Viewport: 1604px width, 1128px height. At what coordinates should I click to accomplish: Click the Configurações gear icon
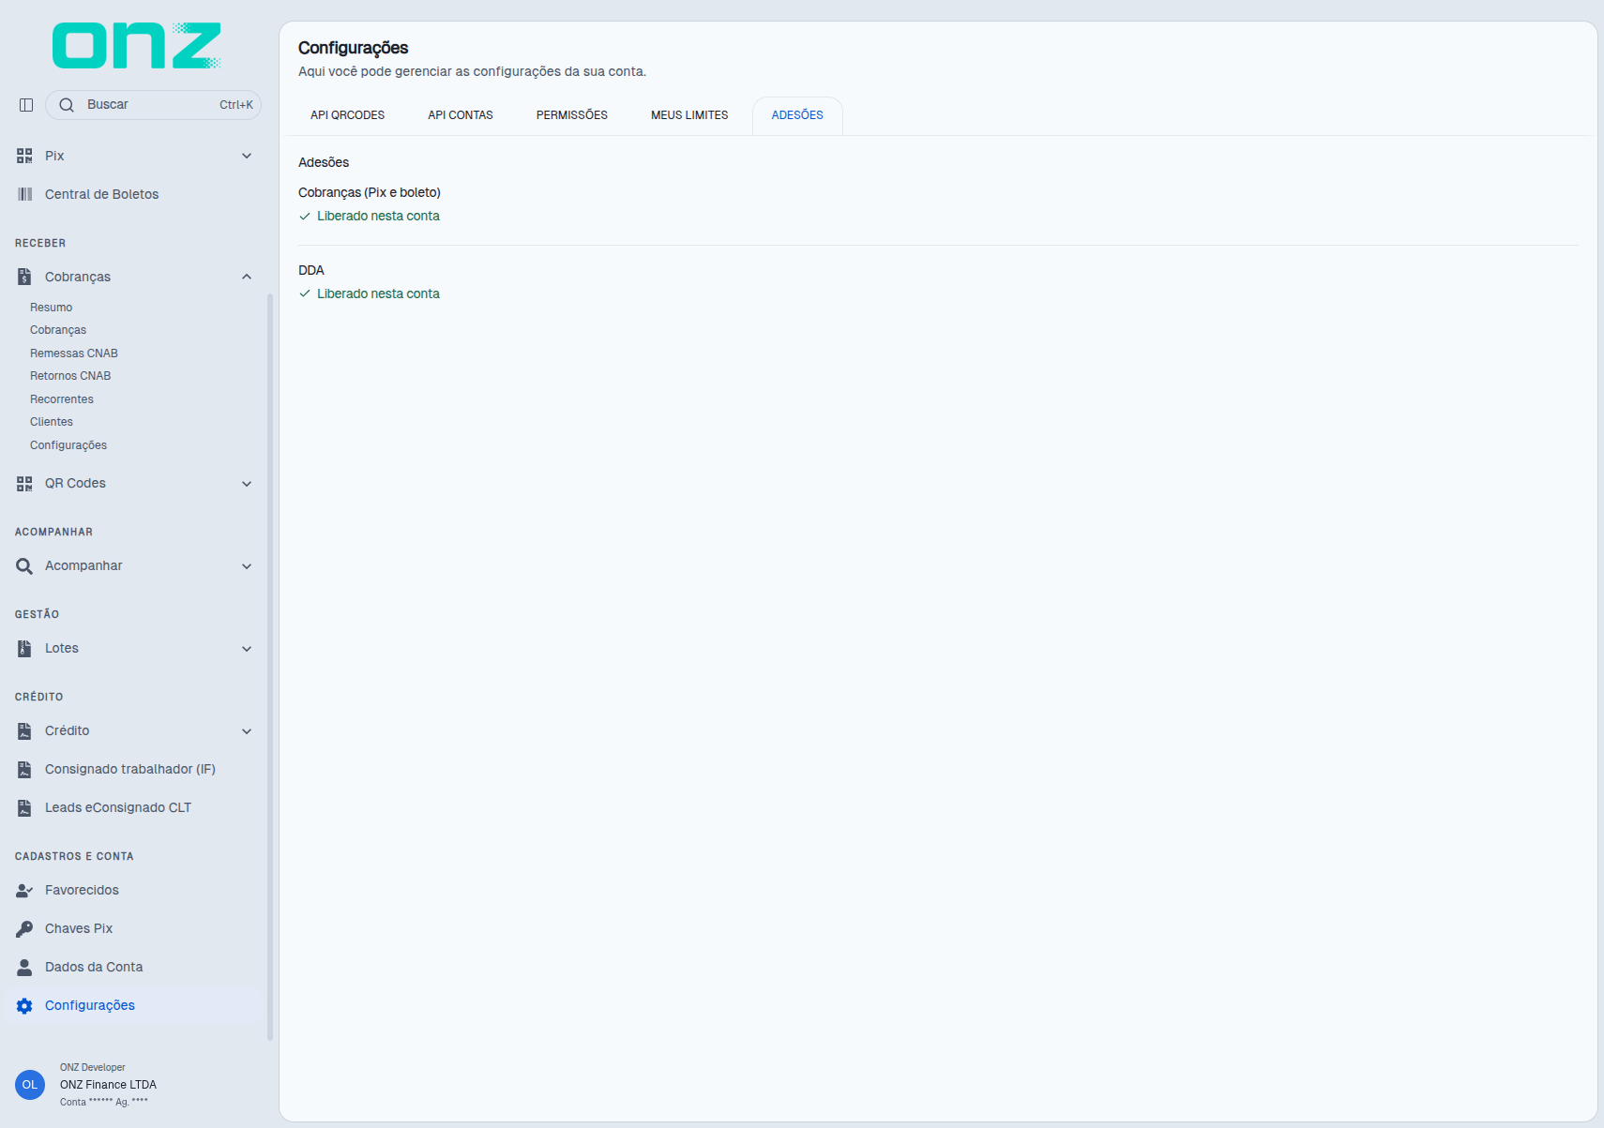pos(24,1006)
